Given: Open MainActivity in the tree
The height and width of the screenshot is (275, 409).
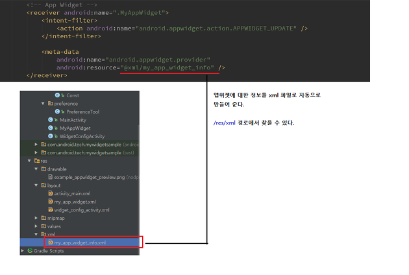Looking at the screenshot, I should [x=73, y=120].
